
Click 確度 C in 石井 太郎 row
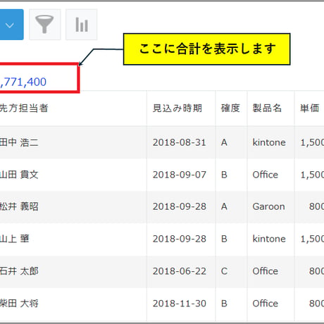224,271
